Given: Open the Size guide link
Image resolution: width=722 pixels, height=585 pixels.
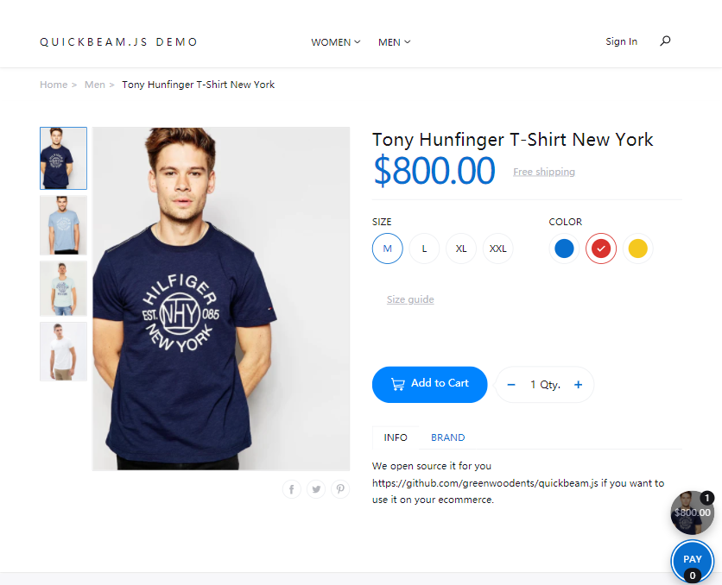Looking at the screenshot, I should coord(410,299).
